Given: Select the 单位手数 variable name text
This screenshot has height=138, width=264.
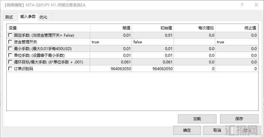Looking at the screenshot, I should click(x=39, y=55).
